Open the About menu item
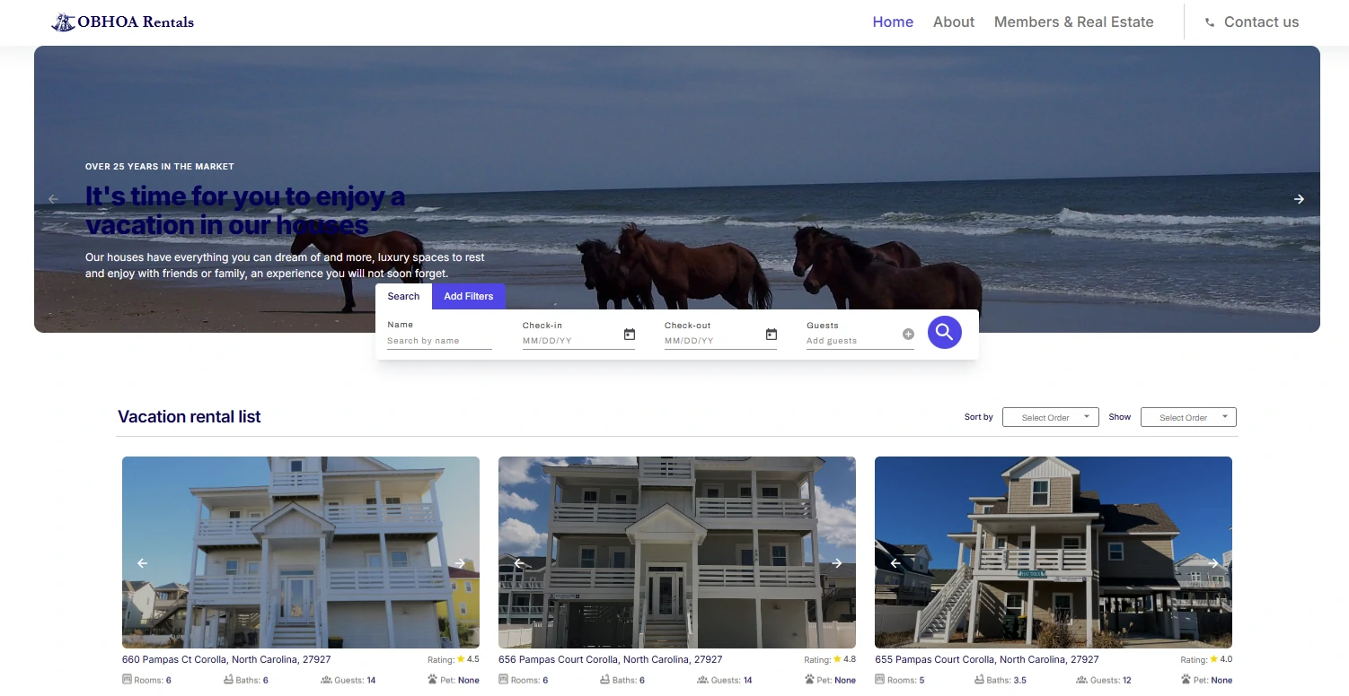 click(954, 22)
